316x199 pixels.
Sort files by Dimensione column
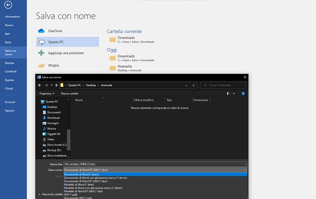click(201, 100)
